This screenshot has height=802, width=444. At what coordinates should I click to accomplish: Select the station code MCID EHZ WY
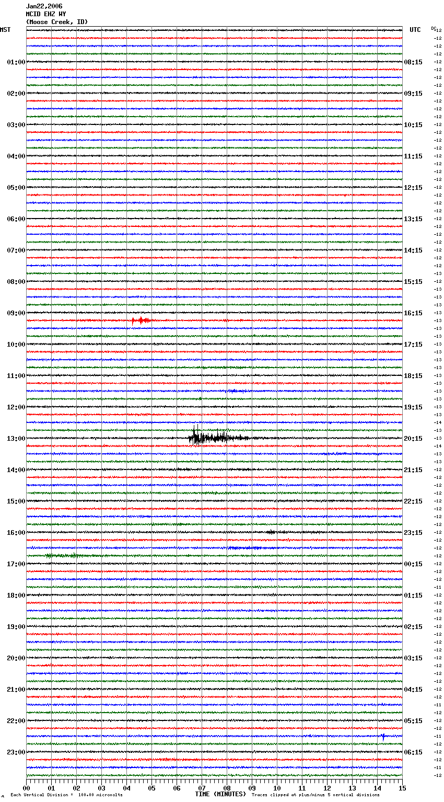coord(46,14)
